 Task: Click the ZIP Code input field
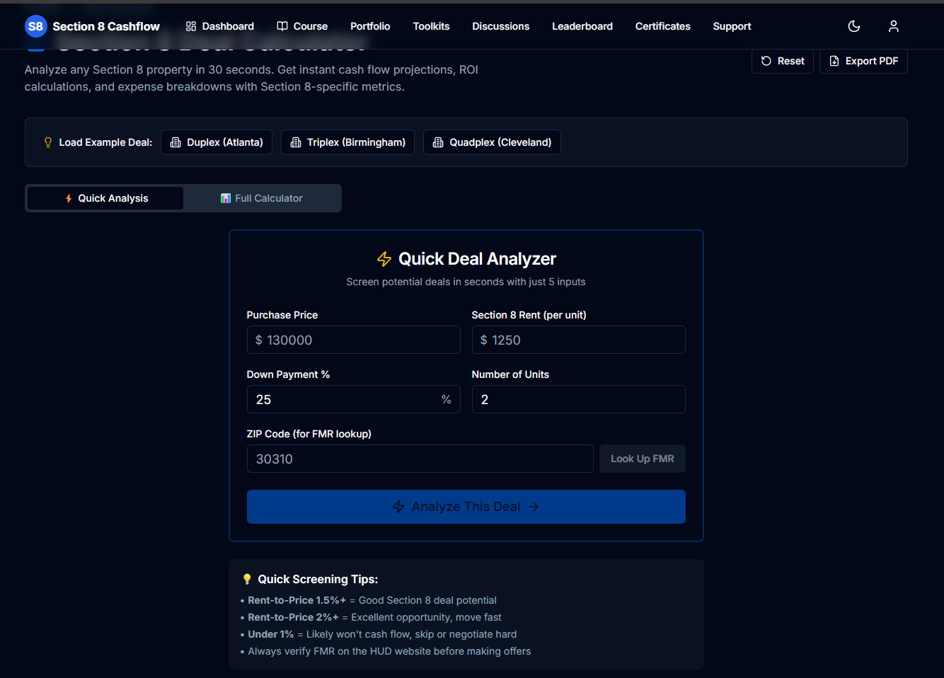pos(420,459)
